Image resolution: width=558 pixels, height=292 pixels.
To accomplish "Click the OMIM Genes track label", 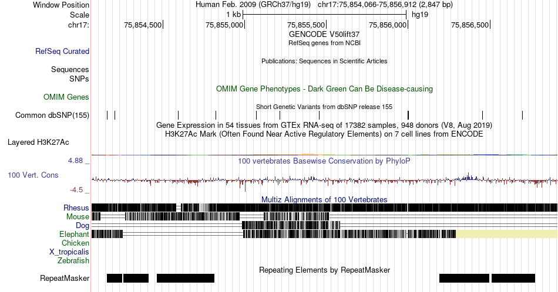I will (x=66, y=97).
